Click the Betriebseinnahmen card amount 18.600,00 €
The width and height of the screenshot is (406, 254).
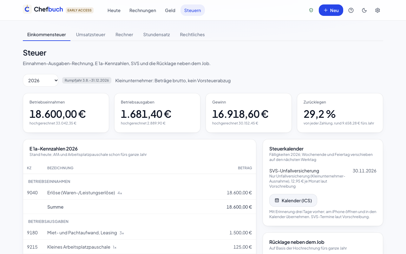[x=57, y=114]
